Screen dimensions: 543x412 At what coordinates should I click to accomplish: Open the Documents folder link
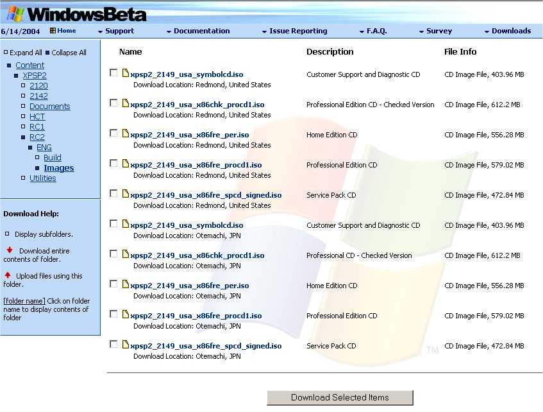[50, 106]
